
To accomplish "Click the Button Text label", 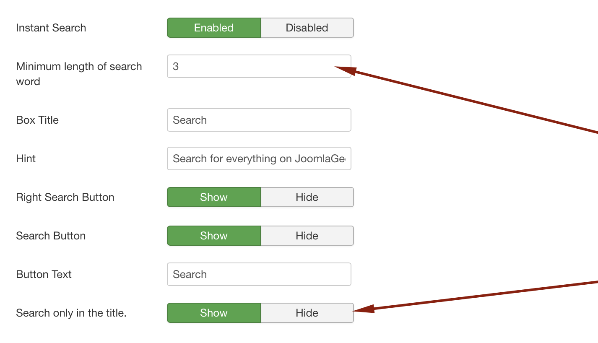I will point(44,274).
